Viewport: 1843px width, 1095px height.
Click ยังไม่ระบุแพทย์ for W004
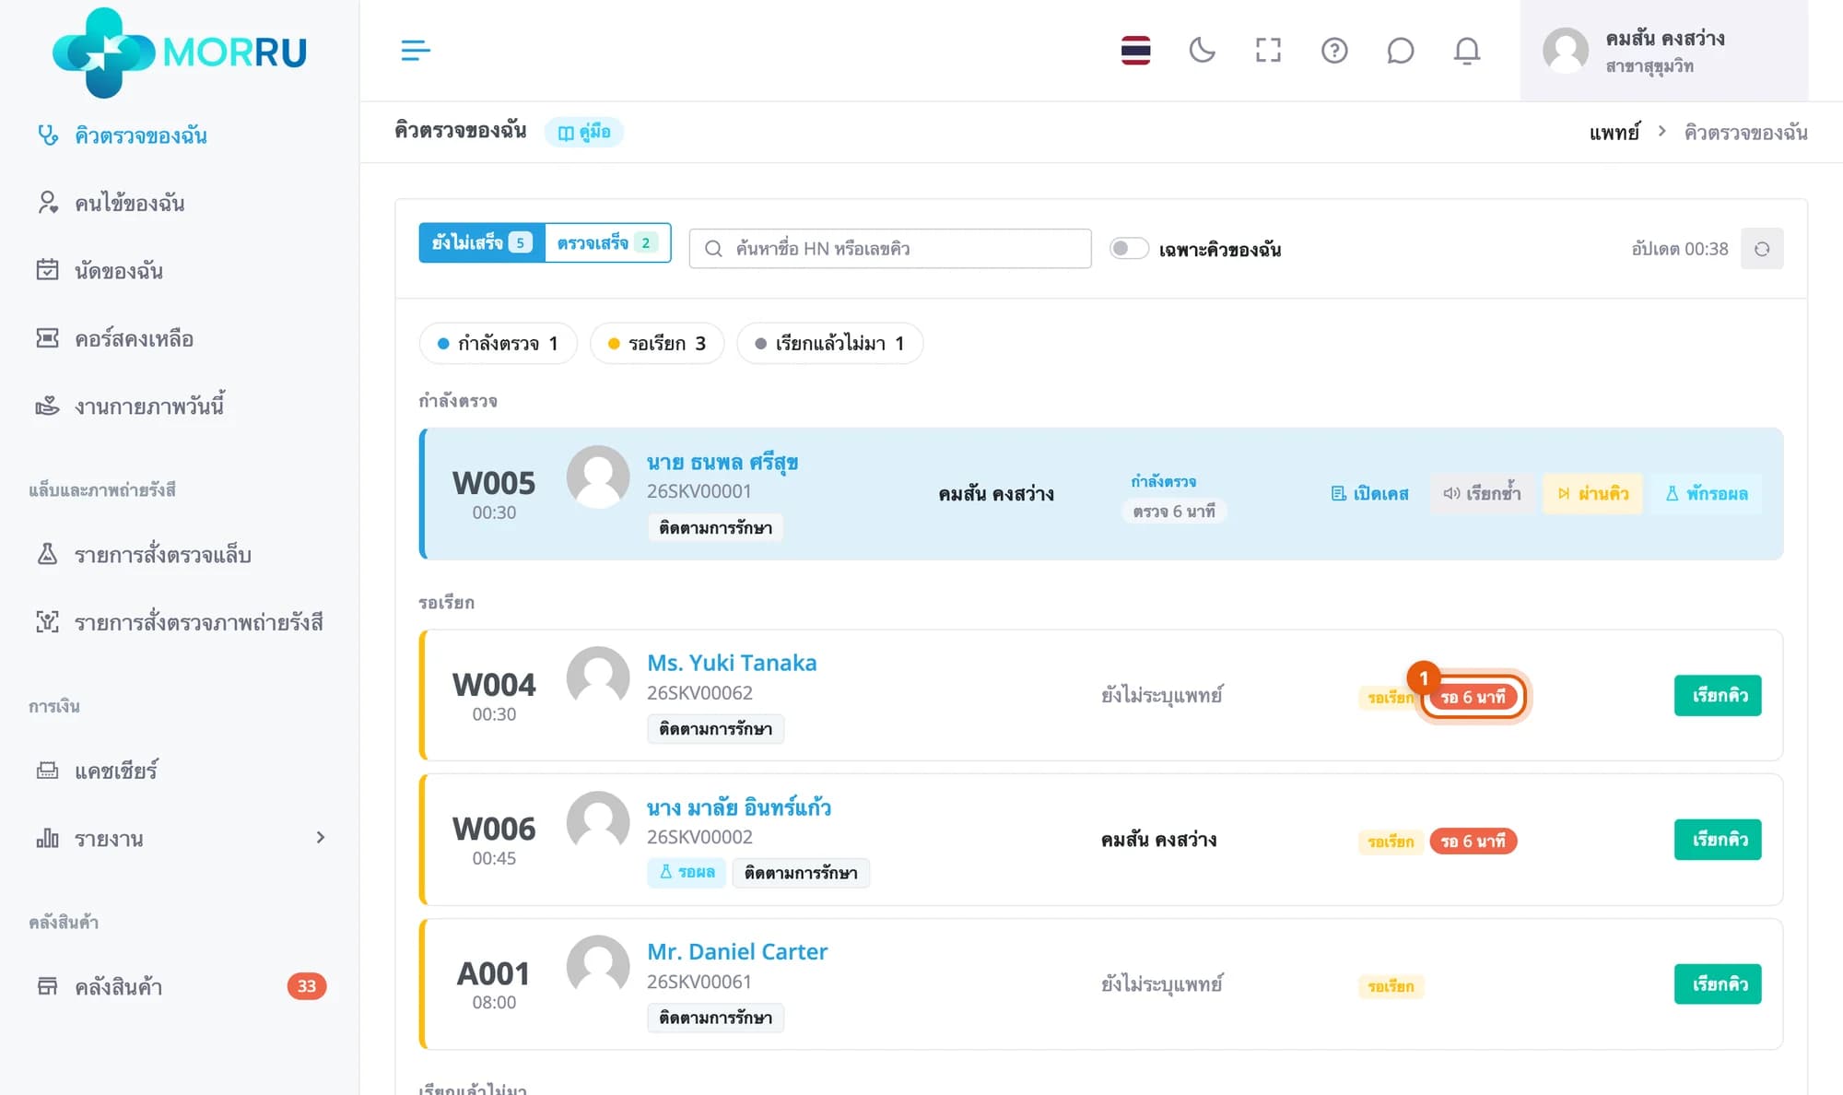[1161, 696]
